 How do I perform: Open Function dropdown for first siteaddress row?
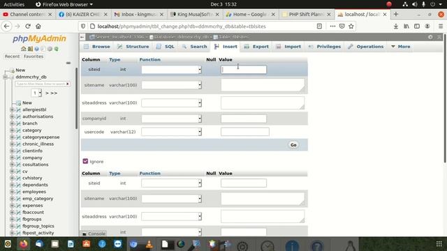[171, 102]
